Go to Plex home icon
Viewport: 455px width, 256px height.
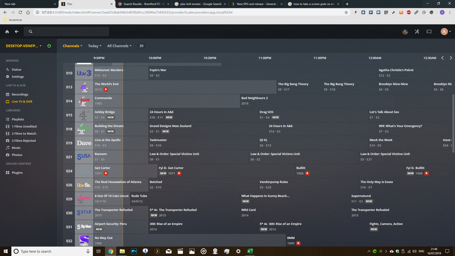point(7,31)
